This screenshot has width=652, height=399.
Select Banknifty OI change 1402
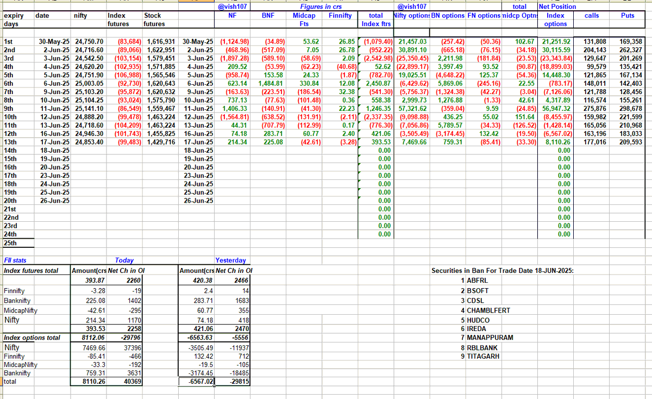[x=134, y=300]
